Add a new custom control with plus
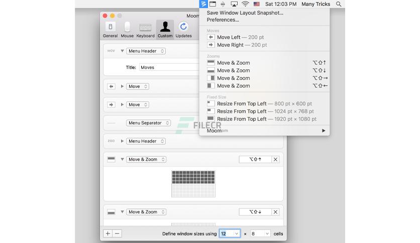 pos(108,233)
